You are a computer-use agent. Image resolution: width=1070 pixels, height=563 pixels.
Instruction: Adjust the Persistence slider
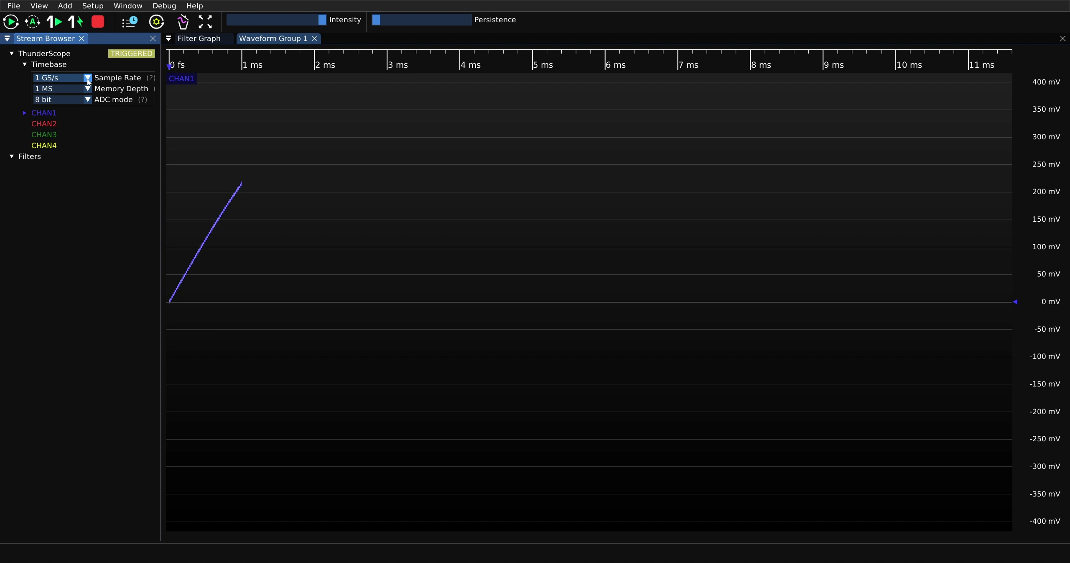pos(422,20)
